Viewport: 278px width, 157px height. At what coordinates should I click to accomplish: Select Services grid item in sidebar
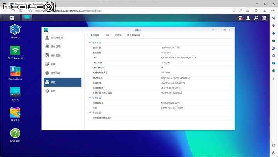coord(63,64)
